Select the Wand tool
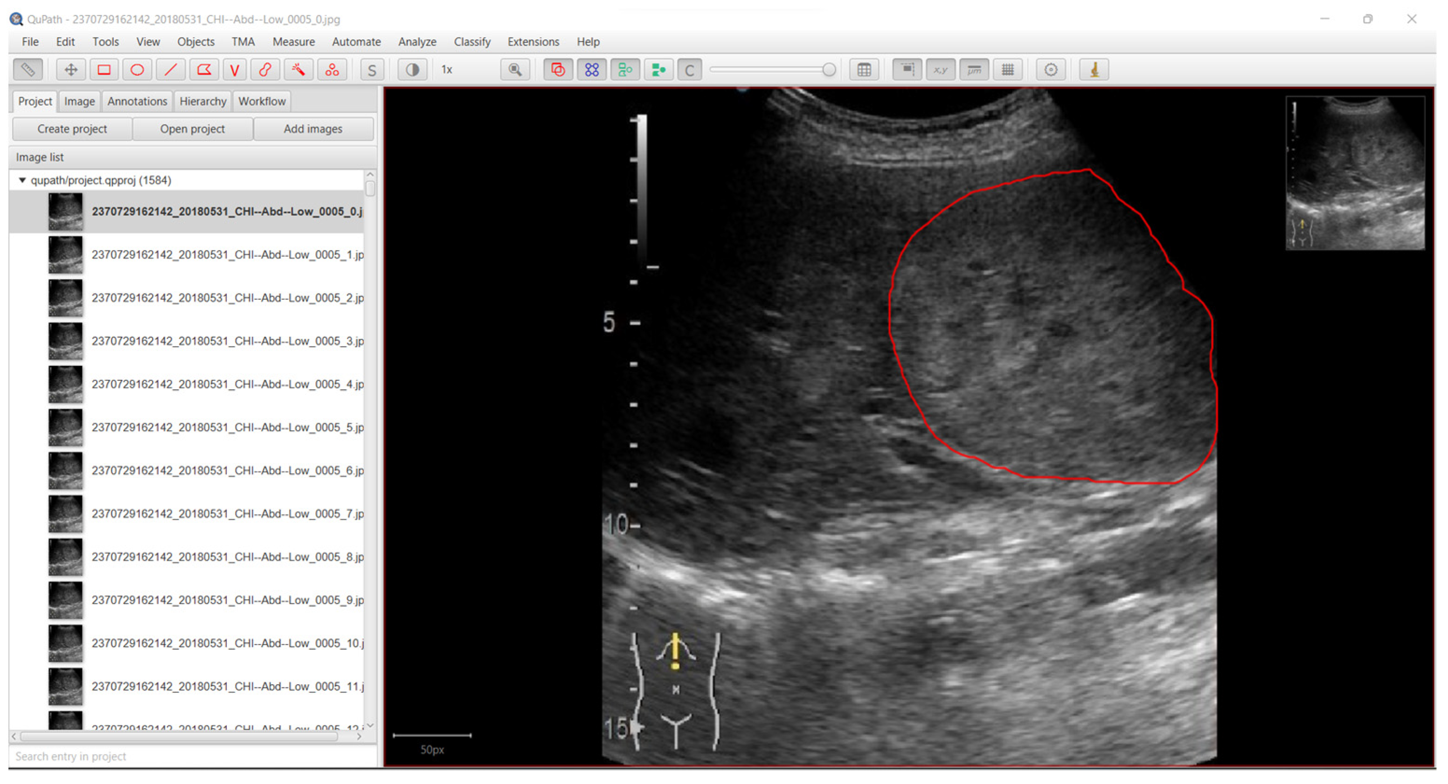 pos(298,70)
